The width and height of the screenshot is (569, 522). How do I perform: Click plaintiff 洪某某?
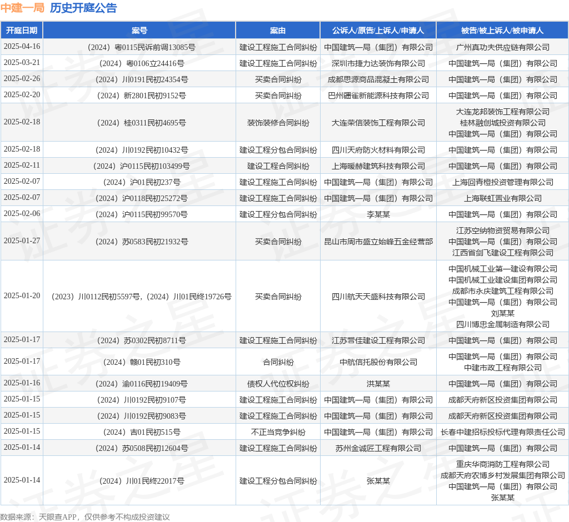pos(378,384)
